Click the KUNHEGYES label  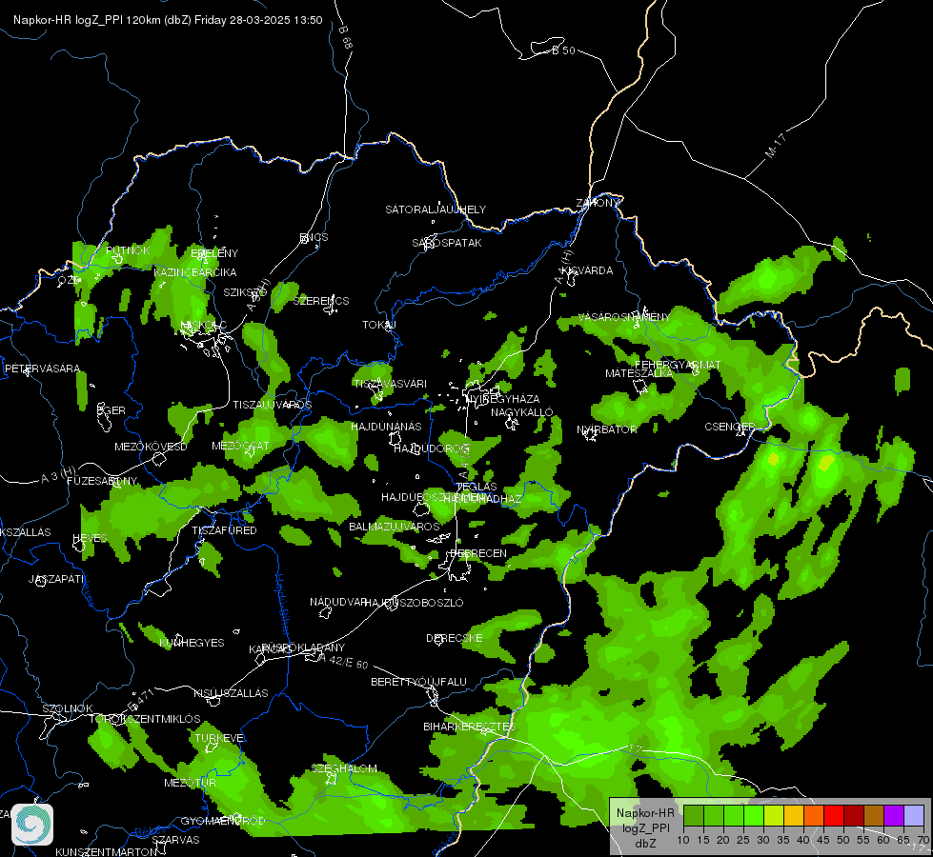[192, 643]
